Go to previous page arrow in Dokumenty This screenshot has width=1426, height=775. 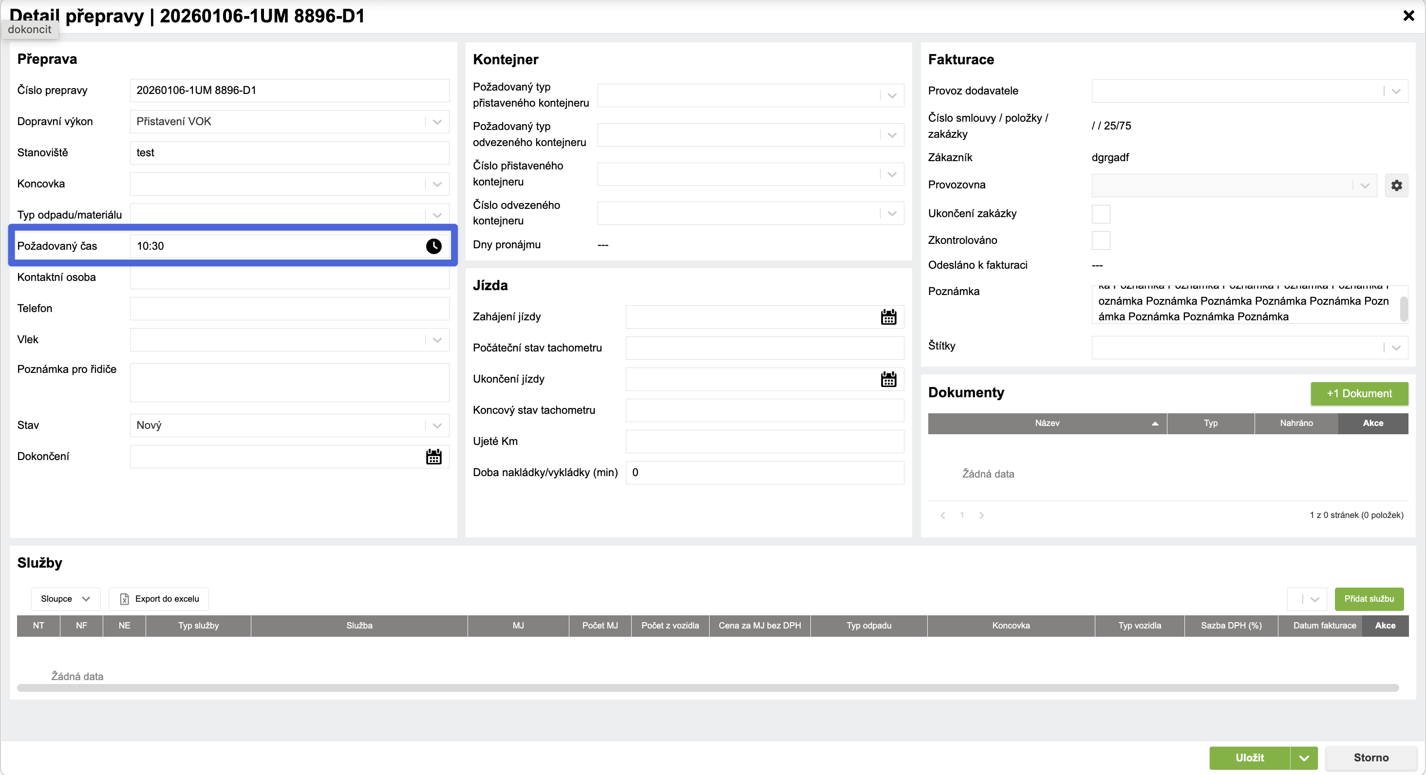pyautogui.click(x=943, y=516)
